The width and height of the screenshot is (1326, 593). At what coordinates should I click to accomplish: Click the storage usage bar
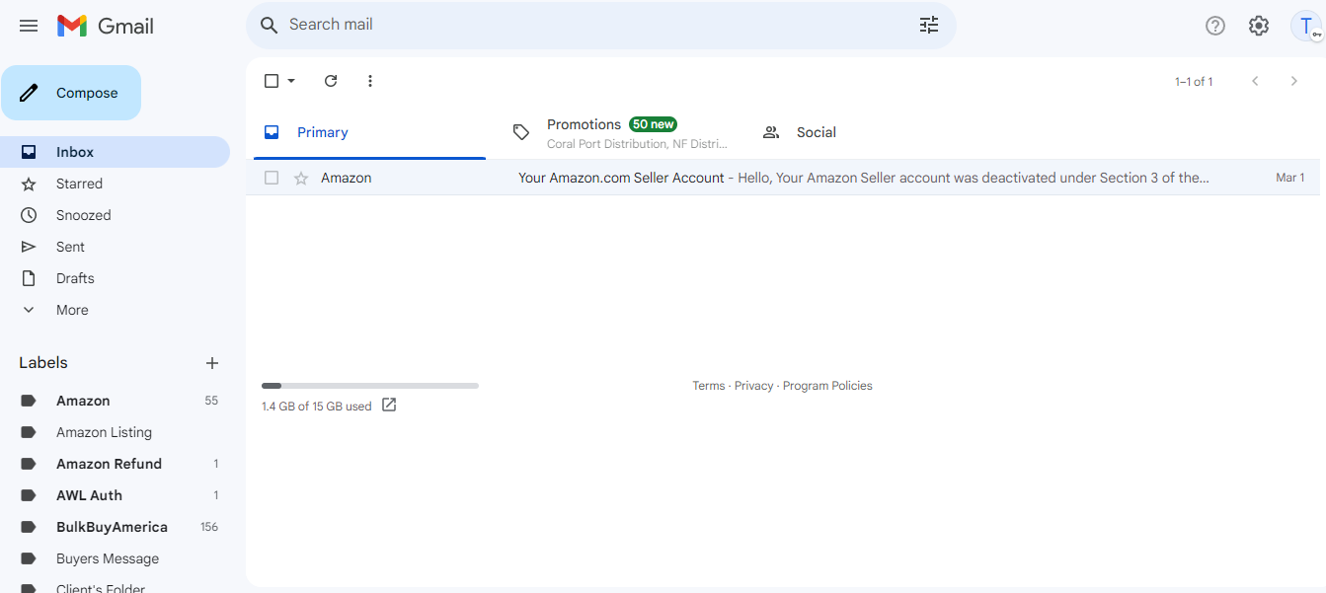pos(370,386)
